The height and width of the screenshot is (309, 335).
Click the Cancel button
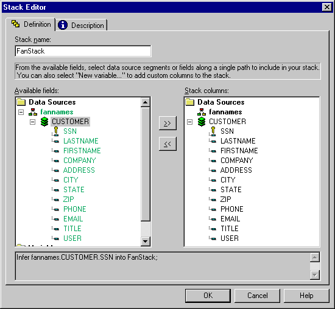point(257,296)
